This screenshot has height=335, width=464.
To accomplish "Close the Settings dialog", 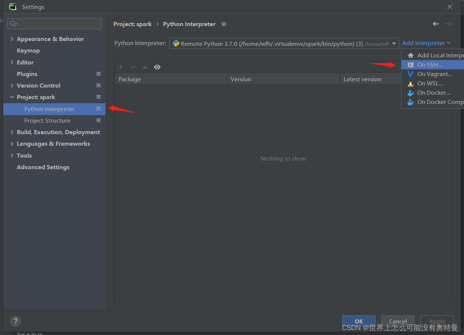I will point(450,7).
